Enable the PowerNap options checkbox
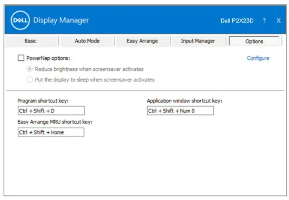 tap(21, 58)
